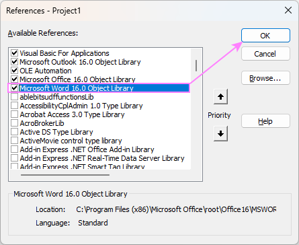
Task: Enable AccessibilityCplAdmin 1.0 Type Library checkbox
Action: click(x=14, y=106)
